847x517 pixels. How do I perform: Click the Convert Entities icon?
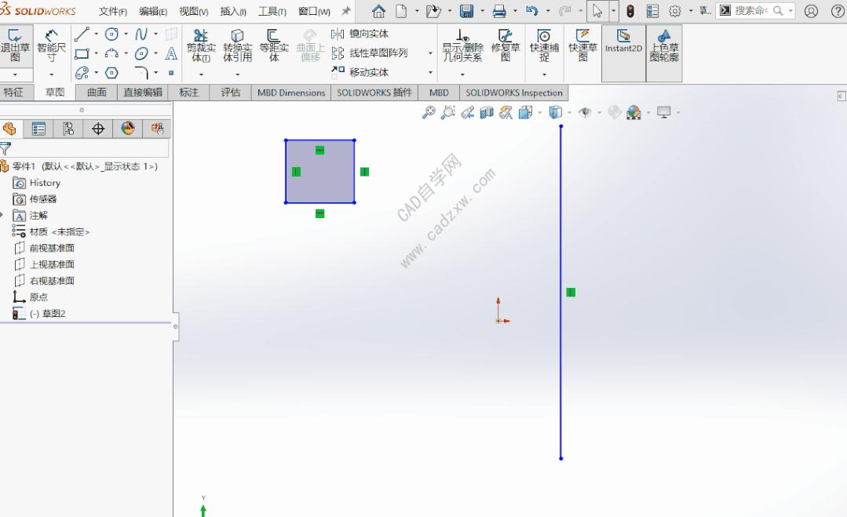pyautogui.click(x=236, y=43)
